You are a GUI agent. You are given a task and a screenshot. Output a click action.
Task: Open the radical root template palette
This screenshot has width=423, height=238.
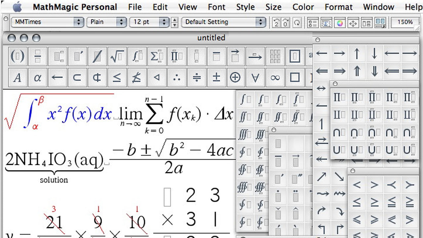(117, 56)
